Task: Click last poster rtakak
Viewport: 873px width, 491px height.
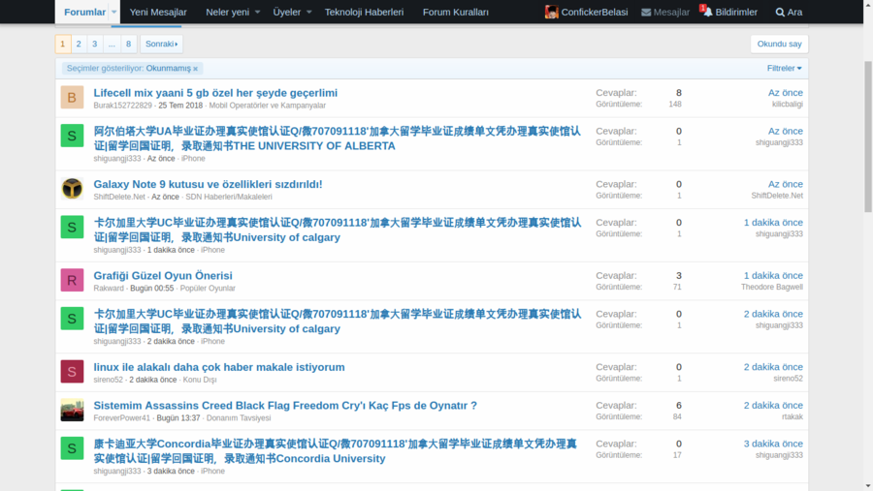Action: pyautogui.click(x=792, y=416)
